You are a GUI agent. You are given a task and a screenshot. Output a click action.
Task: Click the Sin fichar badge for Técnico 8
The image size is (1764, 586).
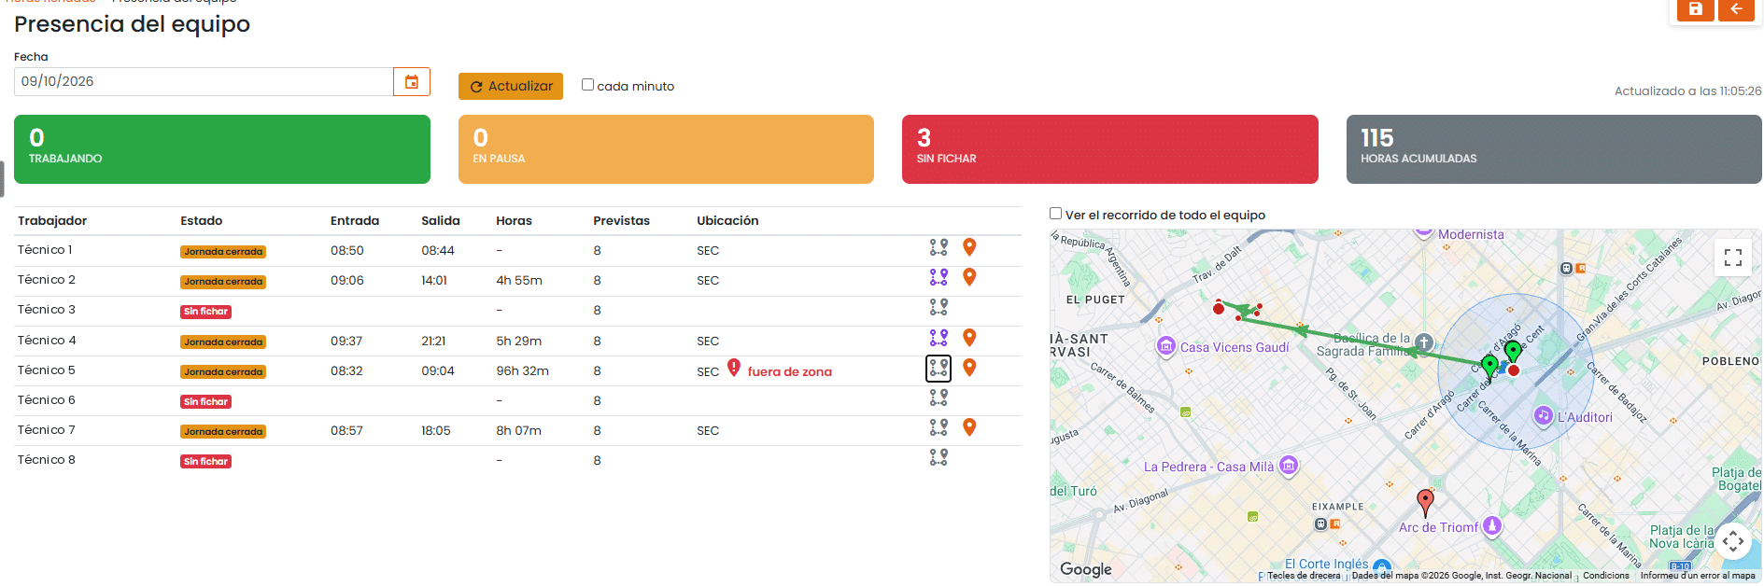click(205, 462)
